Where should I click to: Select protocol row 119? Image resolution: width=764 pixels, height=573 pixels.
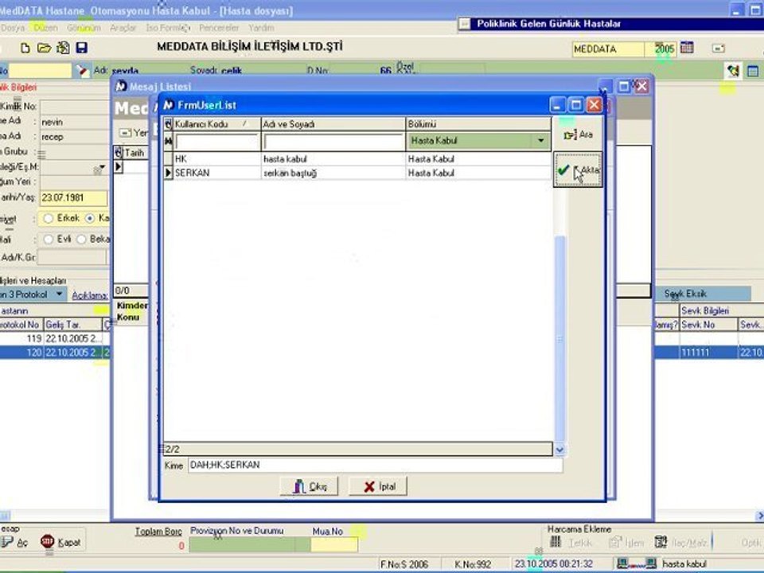(55, 338)
